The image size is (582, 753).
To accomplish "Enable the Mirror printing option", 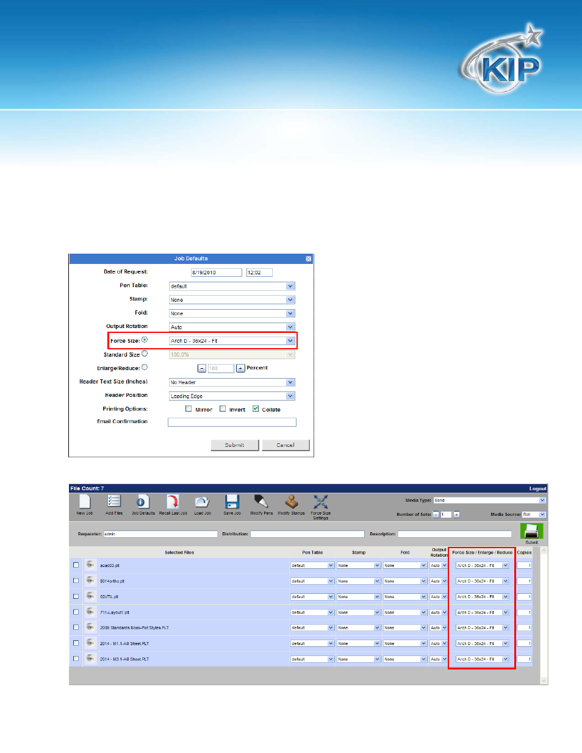I will pyautogui.click(x=189, y=409).
